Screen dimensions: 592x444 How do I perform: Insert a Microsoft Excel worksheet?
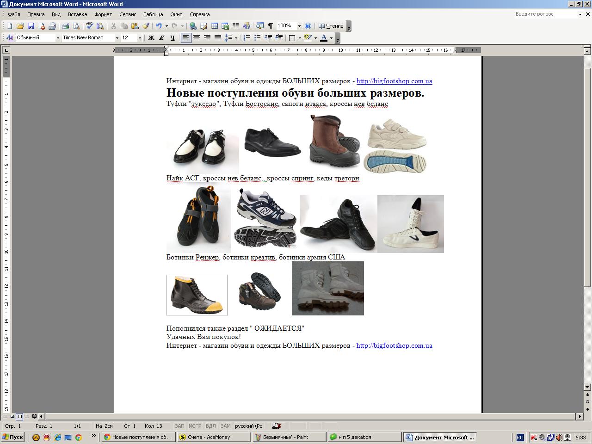(x=225, y=26)
